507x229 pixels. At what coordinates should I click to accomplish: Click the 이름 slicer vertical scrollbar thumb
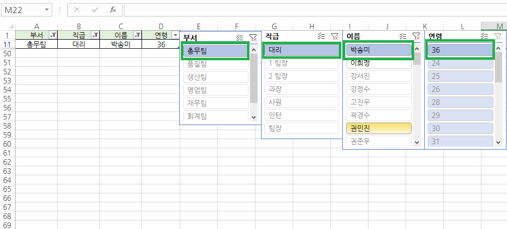coord(417,59)
